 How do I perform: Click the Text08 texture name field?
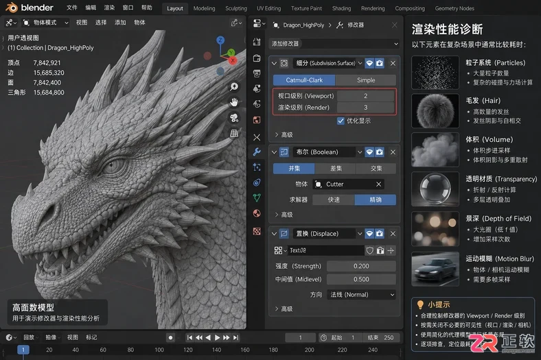[x=325, y=250]
